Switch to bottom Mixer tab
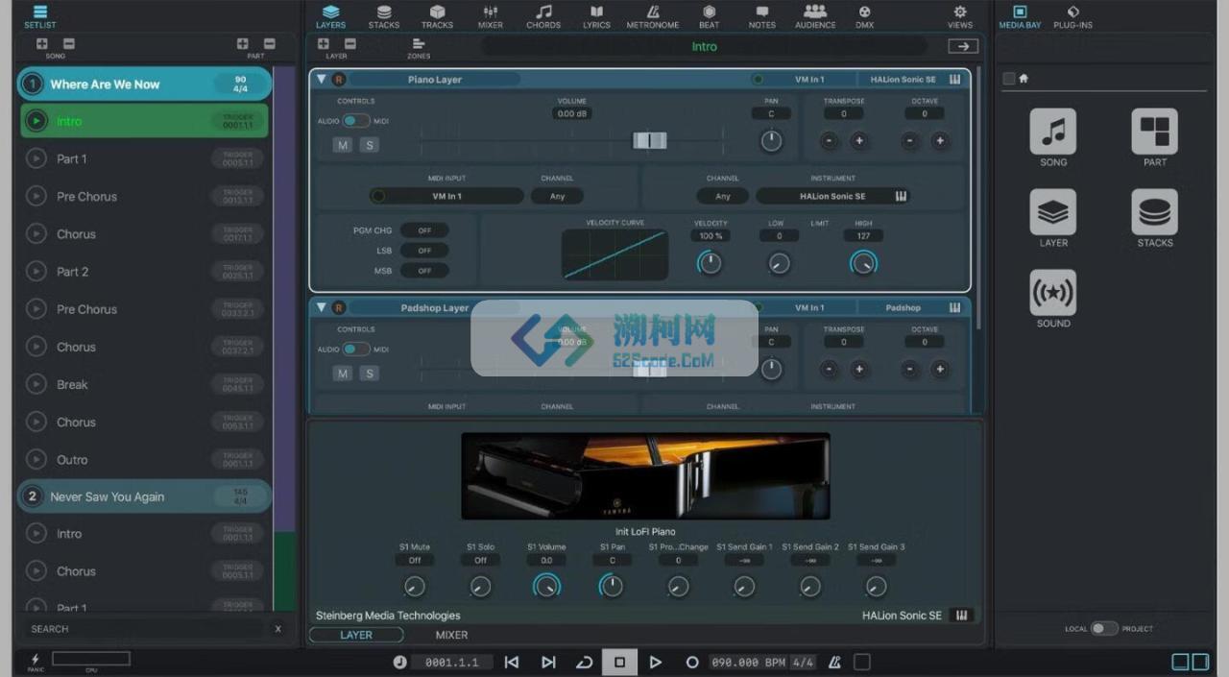Image resolution: width=1229 pixels, height=677 pixels. pyautogui.click(x=451, y=635)
